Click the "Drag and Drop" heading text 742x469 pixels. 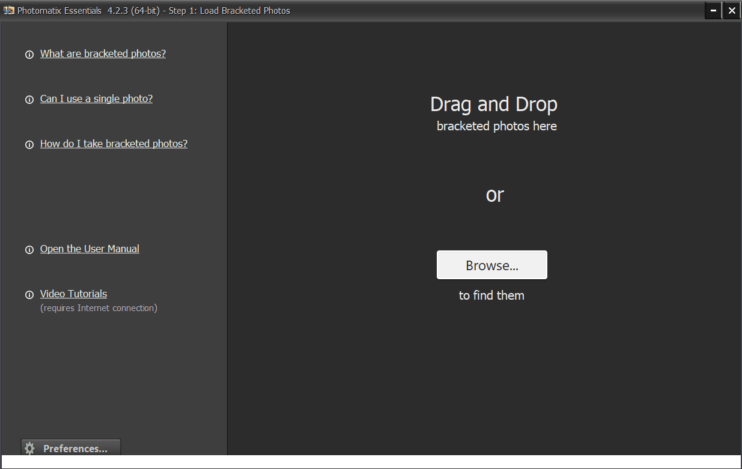point(494,104)
